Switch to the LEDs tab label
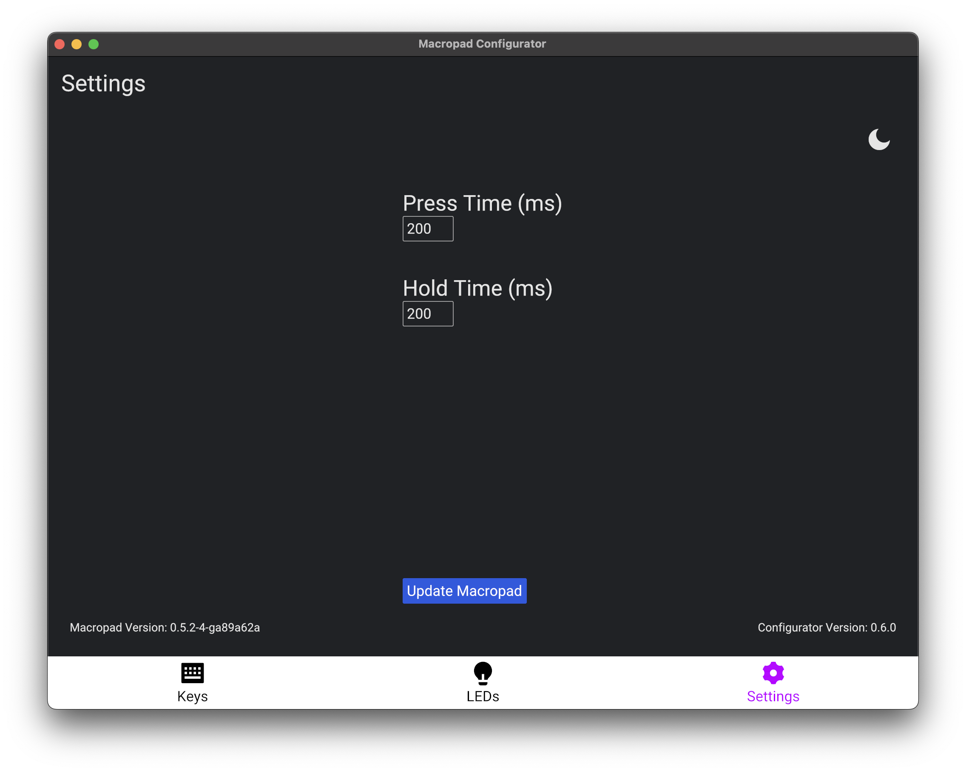966x772 pixels. pos(483,696)
